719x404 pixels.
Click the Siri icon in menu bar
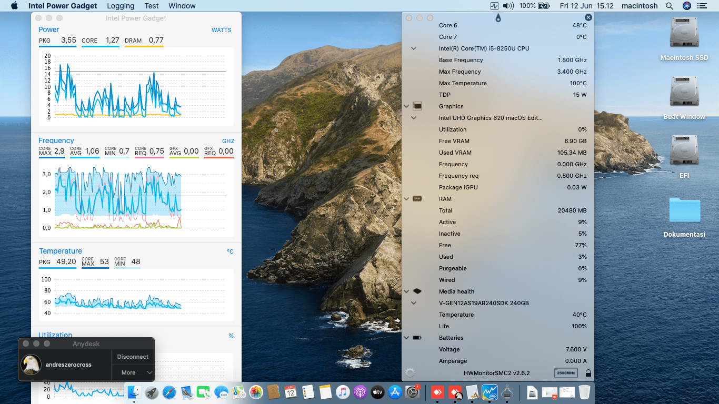coord(686,6)
